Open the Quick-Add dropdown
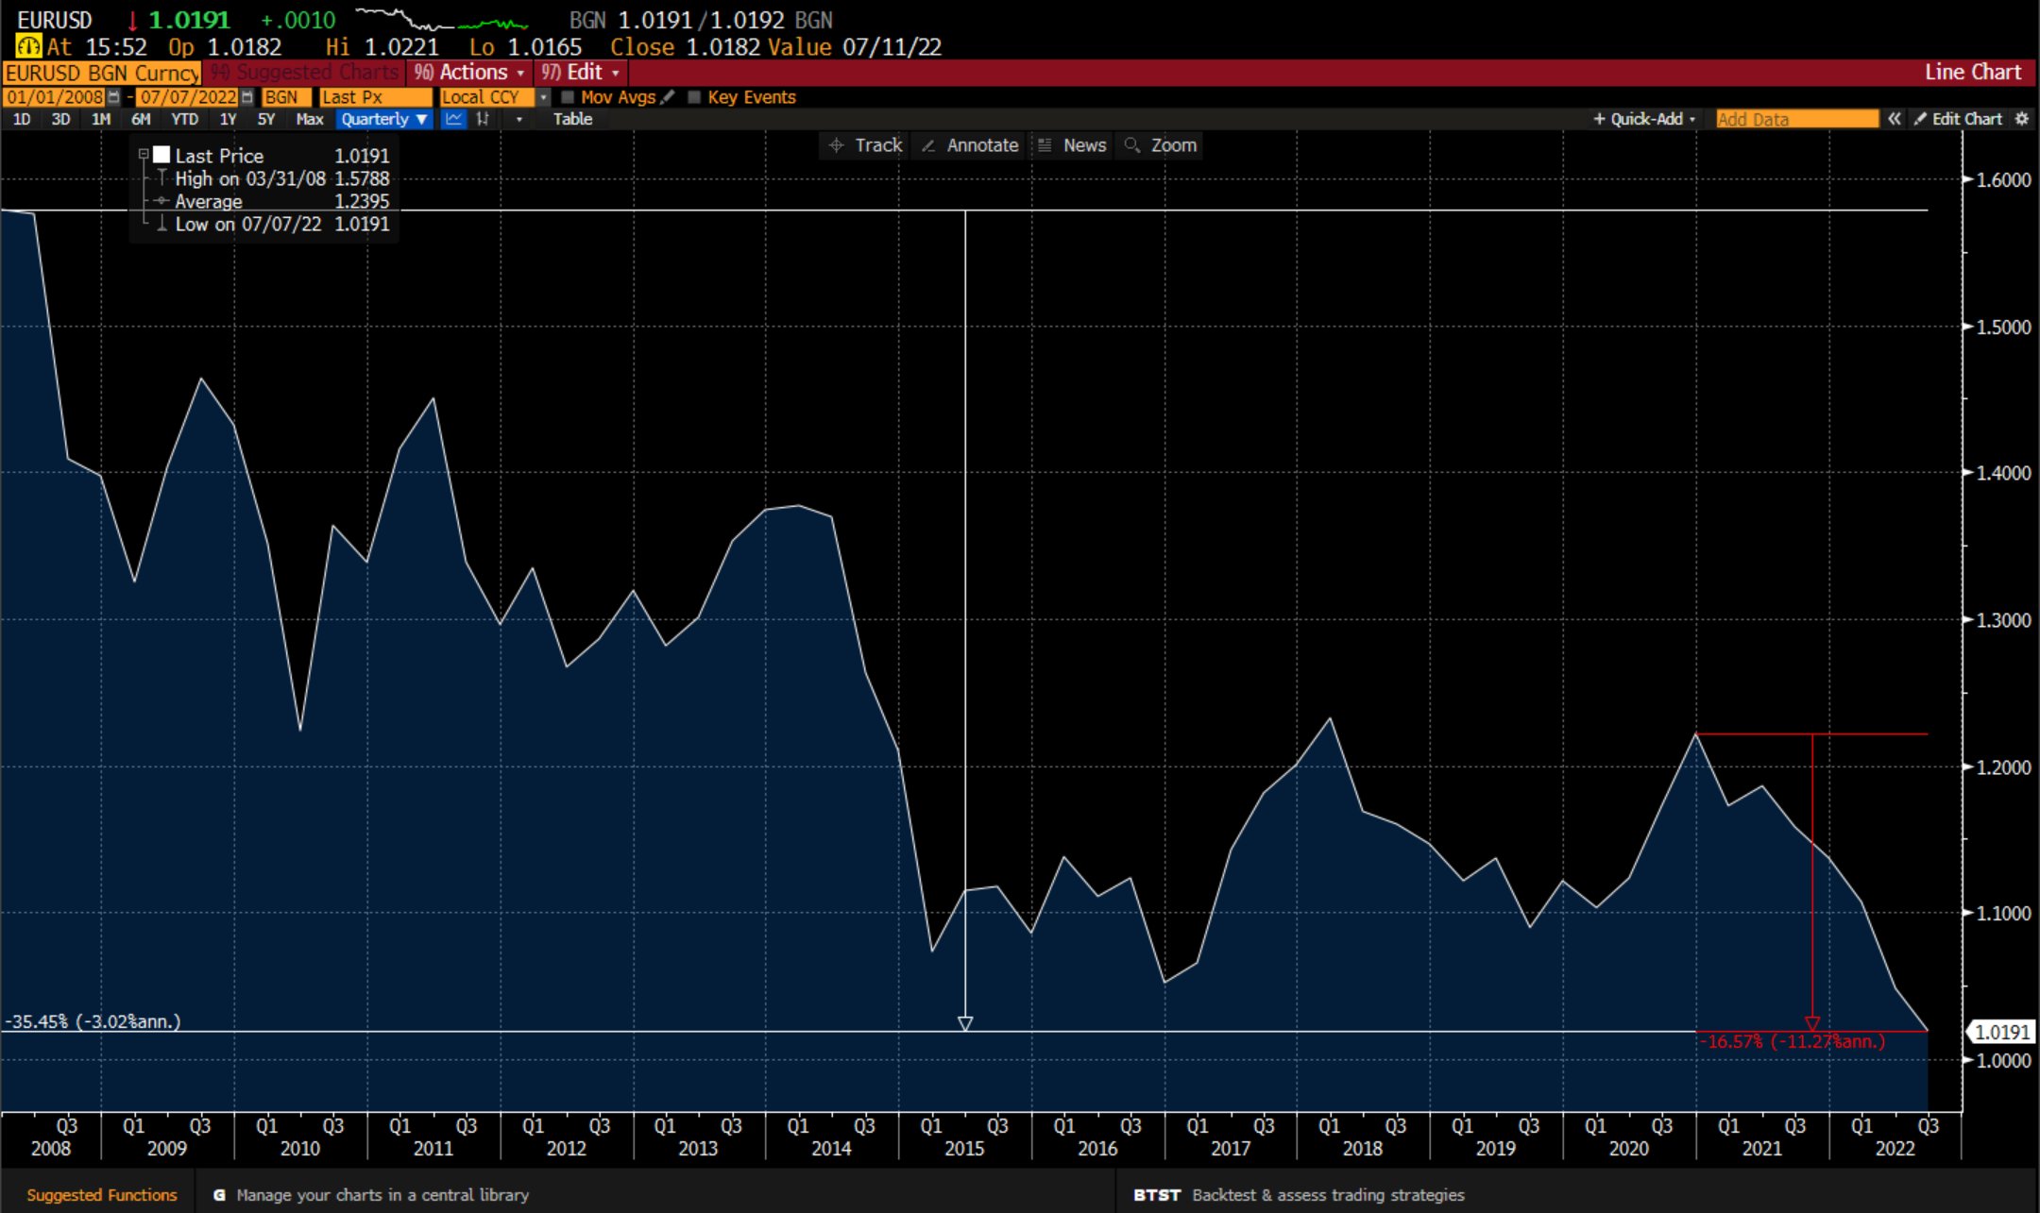Viewport: 2040px width, 1213px height. click(x=1645, y=119)
